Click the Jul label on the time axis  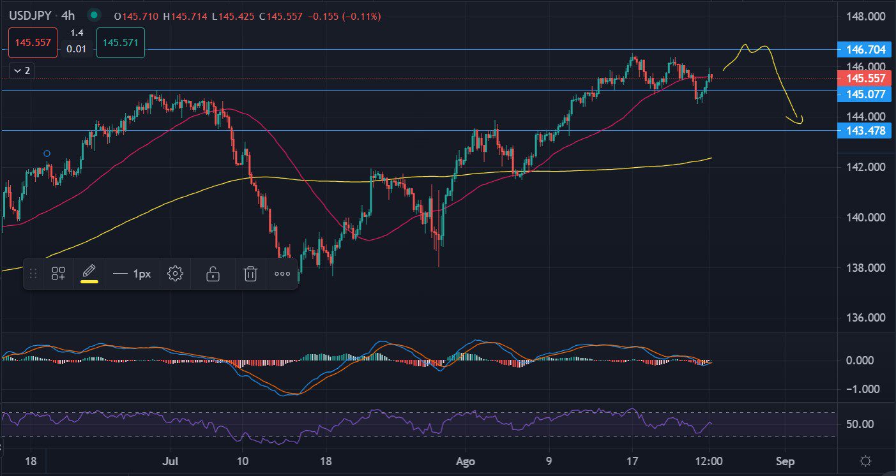click(x=170, y=460)
